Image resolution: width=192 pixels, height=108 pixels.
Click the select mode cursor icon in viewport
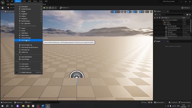112,12
